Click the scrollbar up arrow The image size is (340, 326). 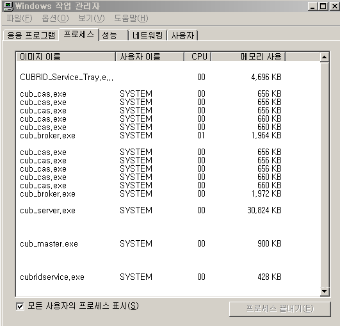click(325, 57)
